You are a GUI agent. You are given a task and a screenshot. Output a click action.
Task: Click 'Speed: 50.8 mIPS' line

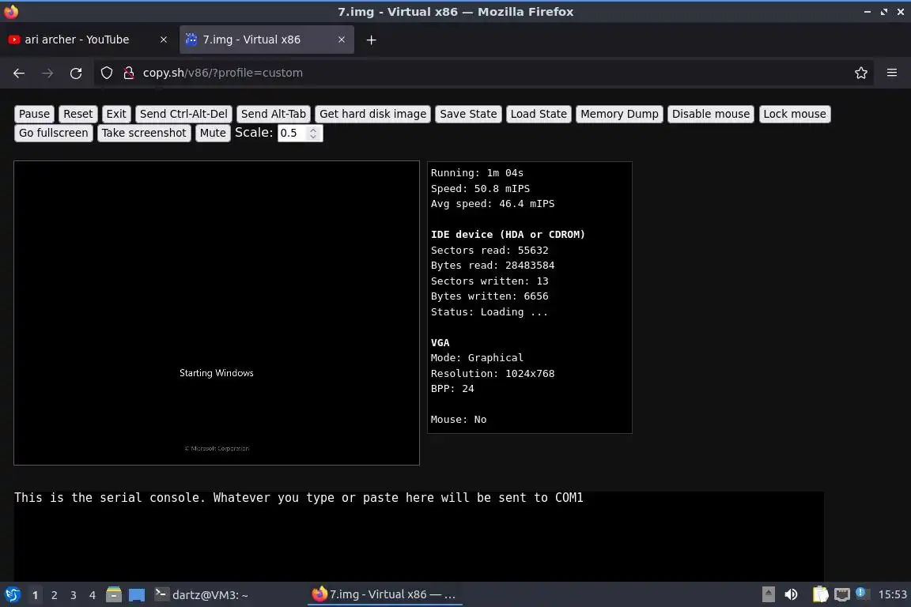click(x=480, y=189)
